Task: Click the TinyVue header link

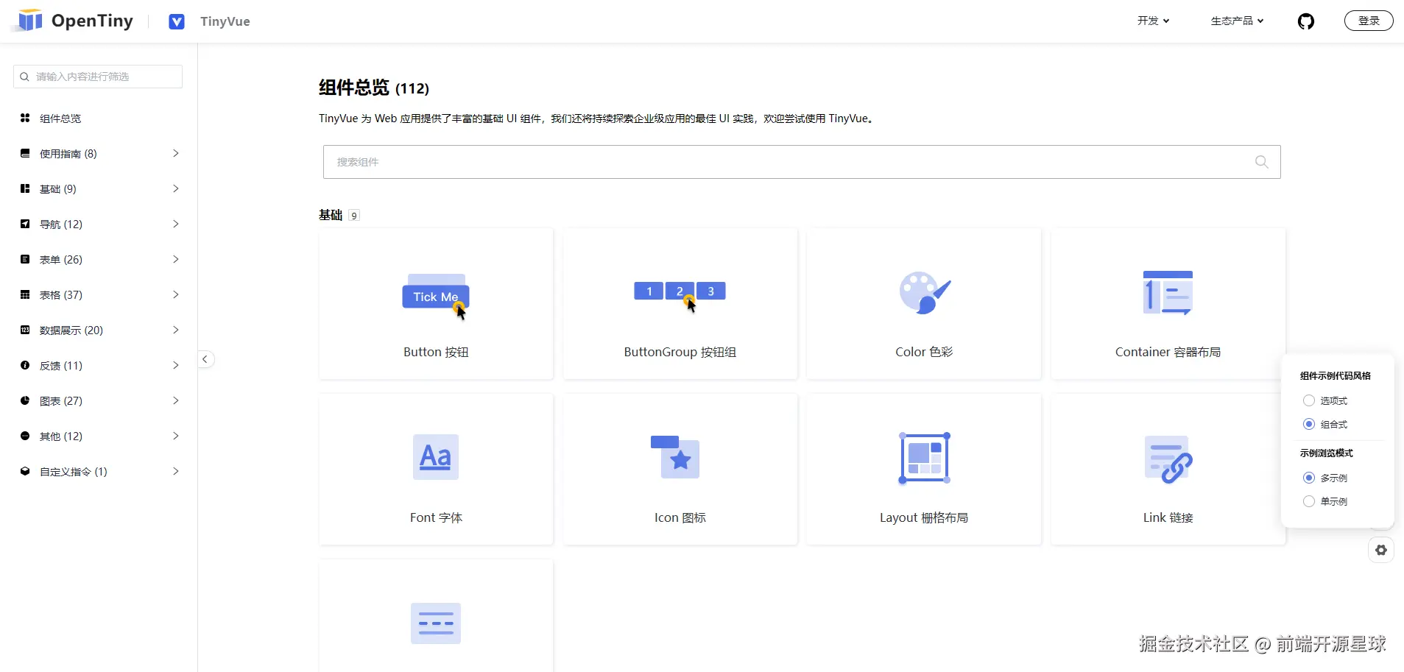Action: 225,21
